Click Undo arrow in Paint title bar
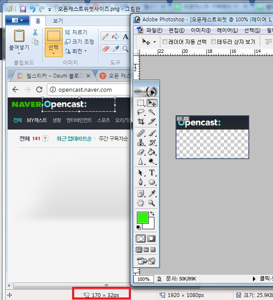 (32, 9)
